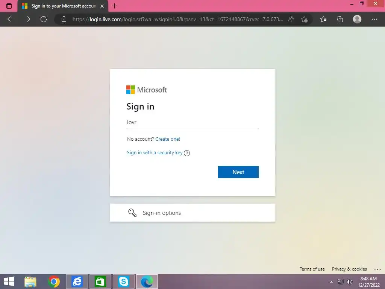The height and width of the screenshot is (289, 385).
Task: Open Internet Explorer from the taskbar
Action: click(77, 281)
